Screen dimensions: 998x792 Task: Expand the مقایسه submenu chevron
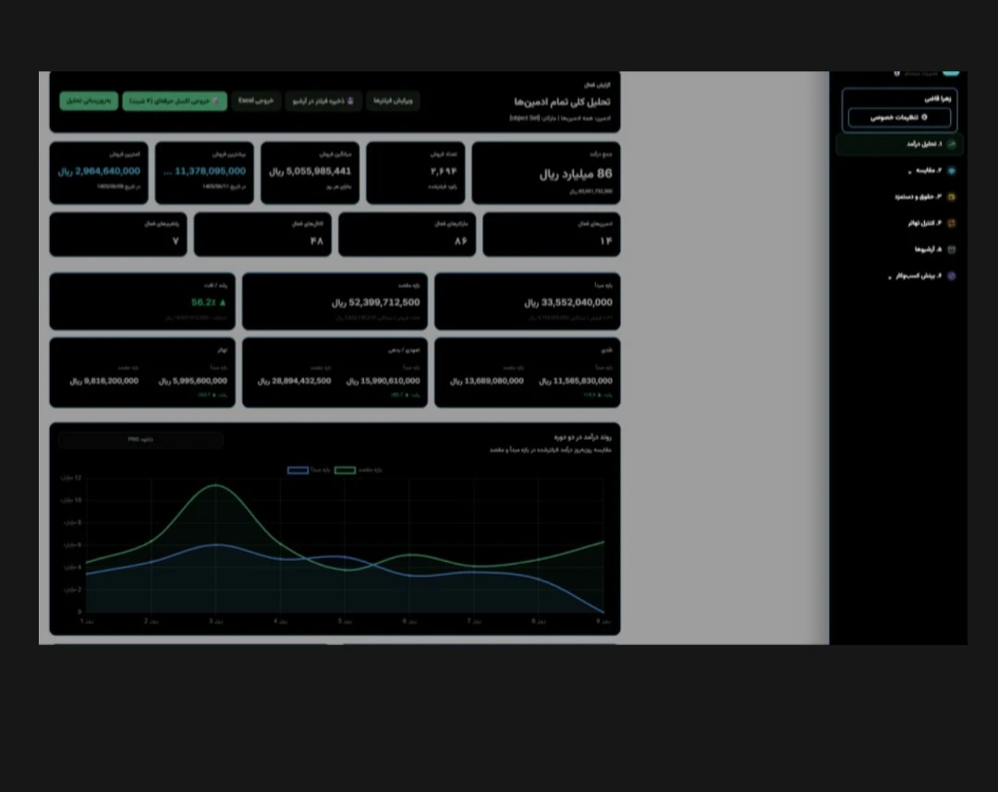[x=909, y=172]
